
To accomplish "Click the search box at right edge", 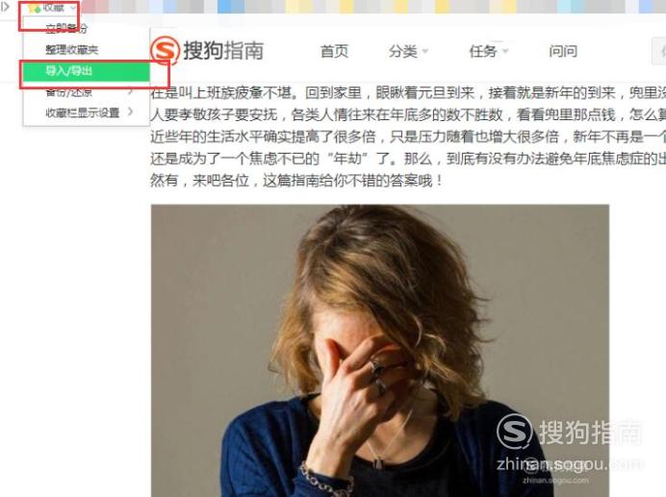I will [x=658, y=51].
